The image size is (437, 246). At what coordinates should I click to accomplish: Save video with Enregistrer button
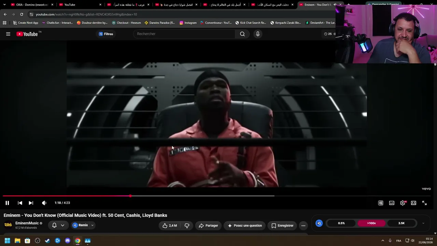pyautogui.click(x=282, y=225)
